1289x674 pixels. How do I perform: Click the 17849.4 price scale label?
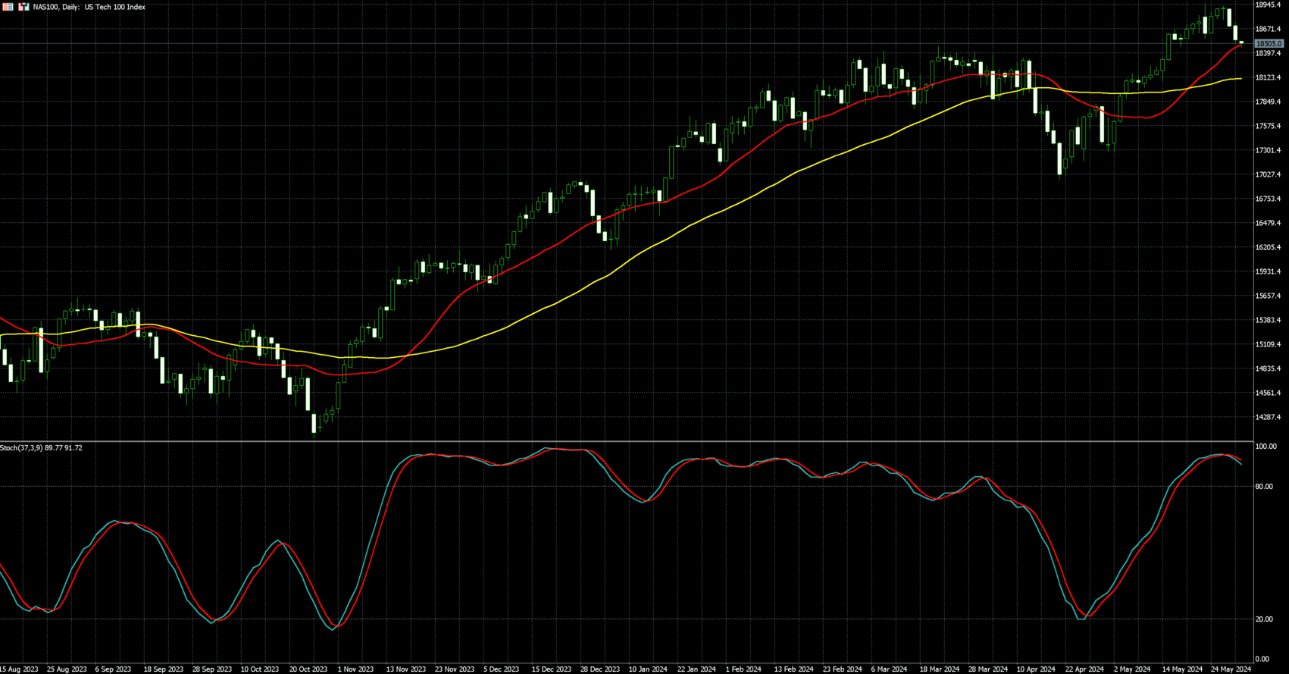[1268, 102]
